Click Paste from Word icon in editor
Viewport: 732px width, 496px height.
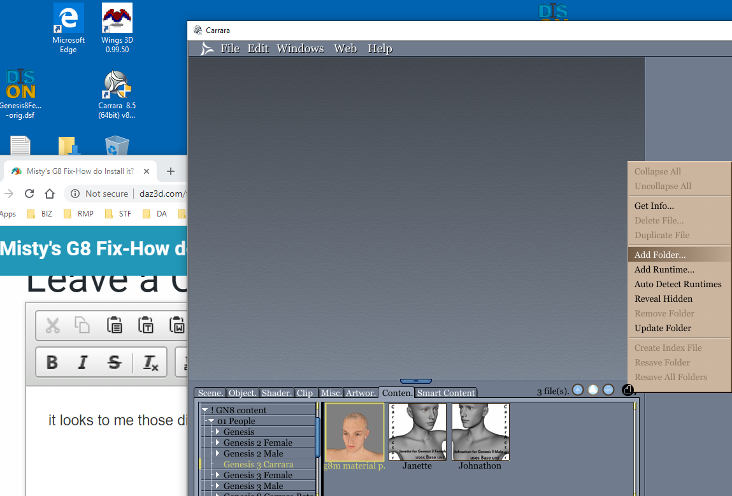point(177,325)
